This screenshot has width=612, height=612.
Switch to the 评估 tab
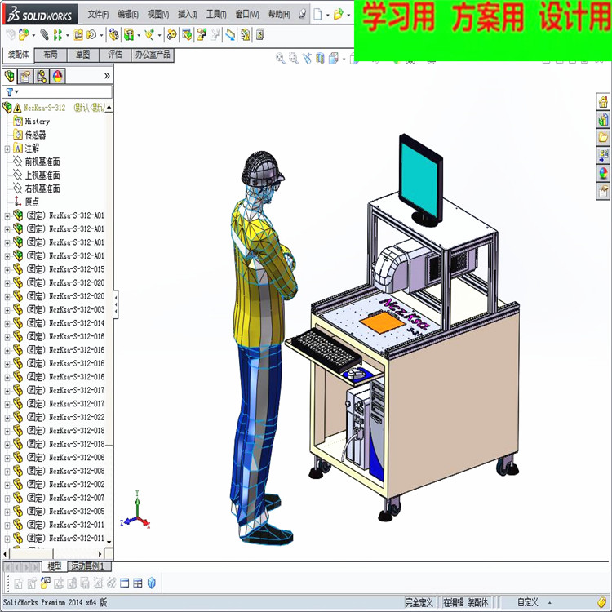[115, 55]
